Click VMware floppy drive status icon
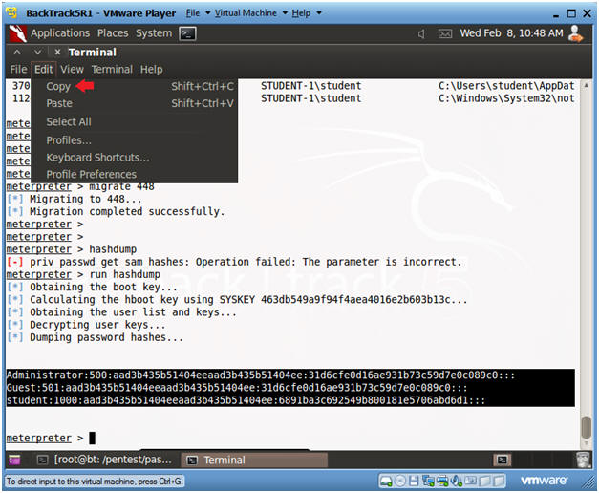The height and width of the screenshot is (493, 599). coord(414,481)
